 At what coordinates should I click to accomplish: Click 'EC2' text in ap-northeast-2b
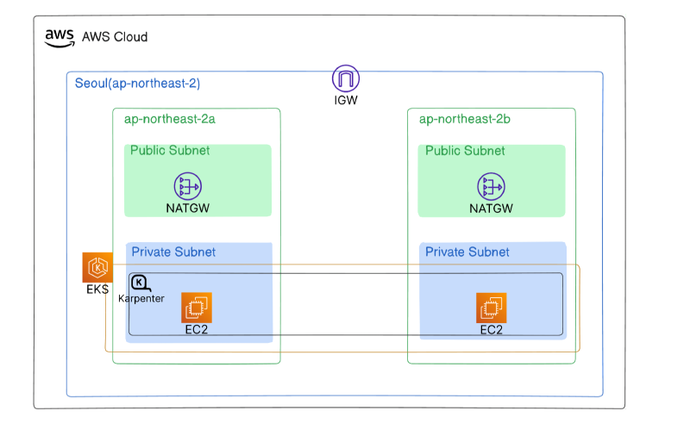coord(491,330)
